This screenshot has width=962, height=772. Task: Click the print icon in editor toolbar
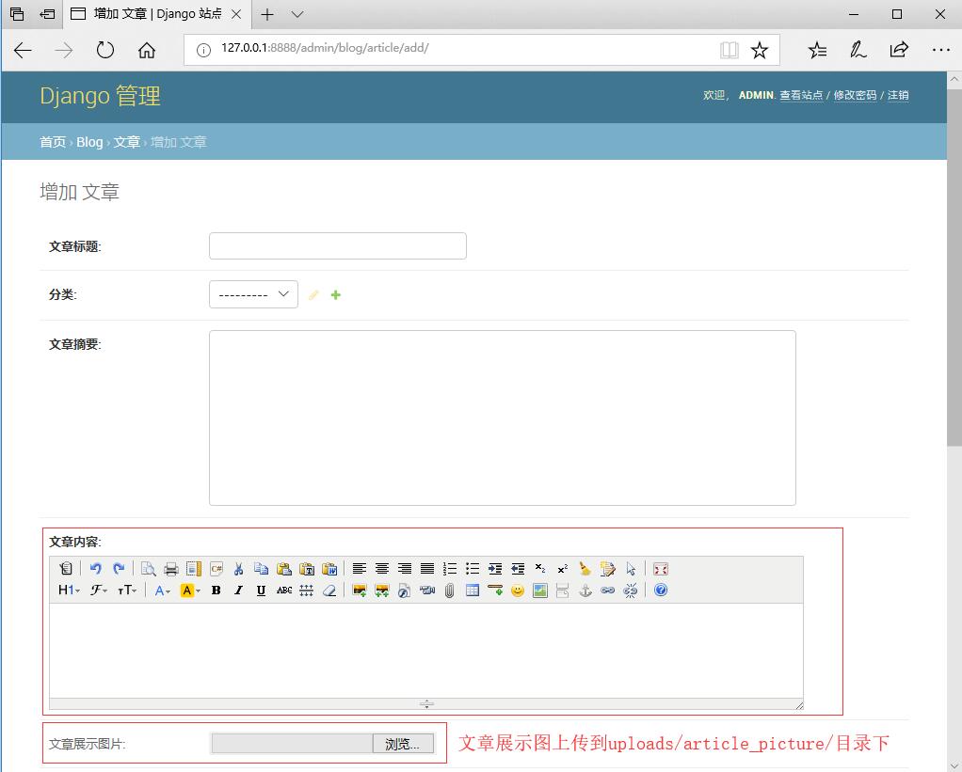tap(170, 569)
